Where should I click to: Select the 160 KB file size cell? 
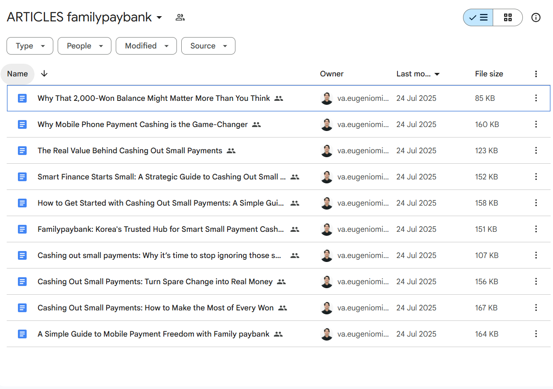tap(487, 124)
